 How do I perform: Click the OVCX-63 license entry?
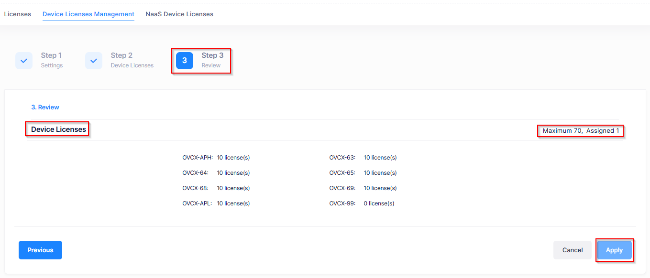click(x=363, y=158)
